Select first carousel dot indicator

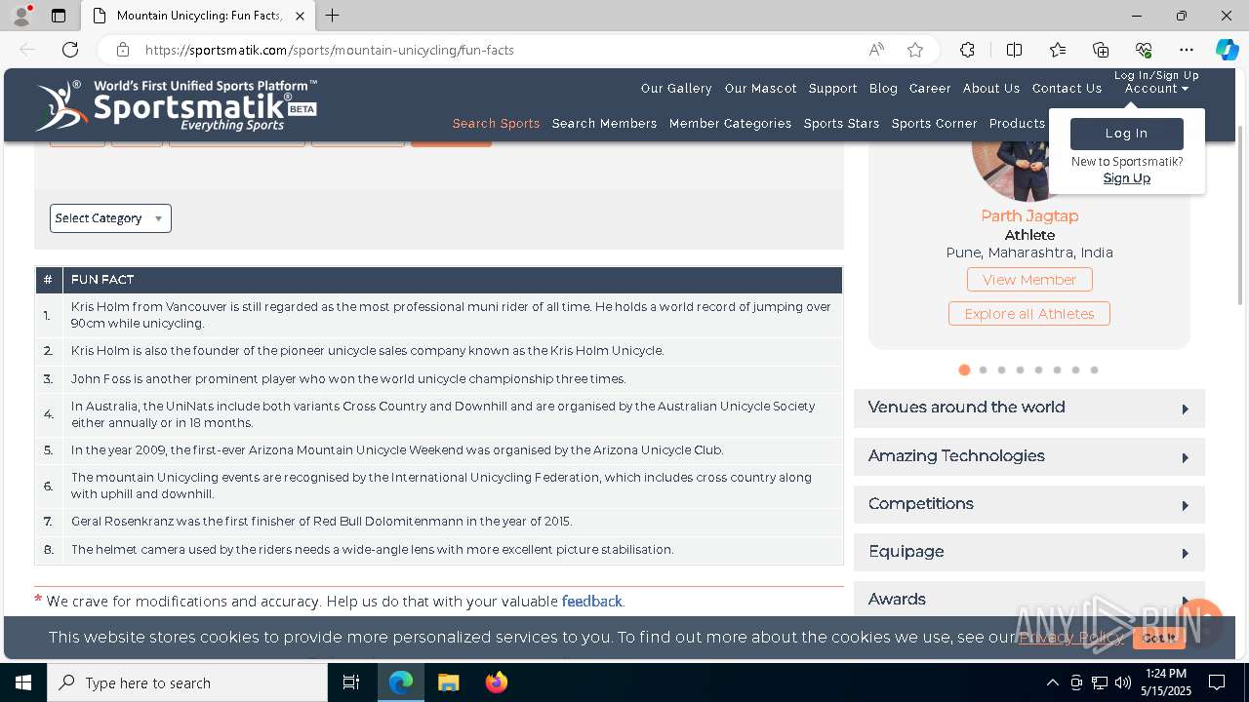(x=964, y=370)
